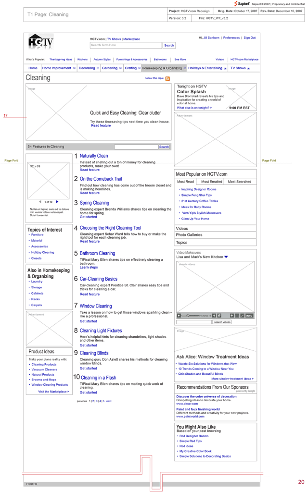
Task: Open the Follow this topic link
Action: tap(154, 78)
